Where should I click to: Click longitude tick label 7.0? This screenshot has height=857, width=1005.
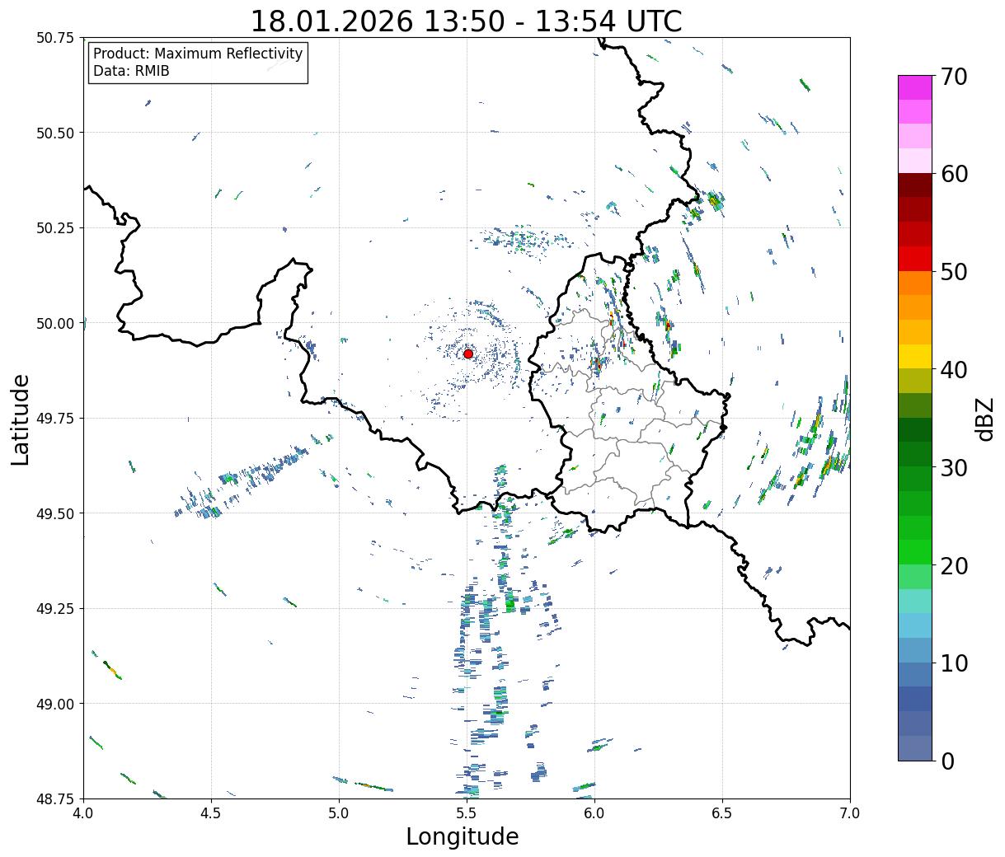pyautogui.click(x=850, y=813)
